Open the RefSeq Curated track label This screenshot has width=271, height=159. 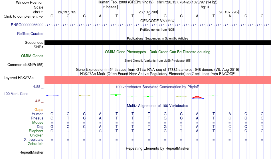tap(30, 34)
